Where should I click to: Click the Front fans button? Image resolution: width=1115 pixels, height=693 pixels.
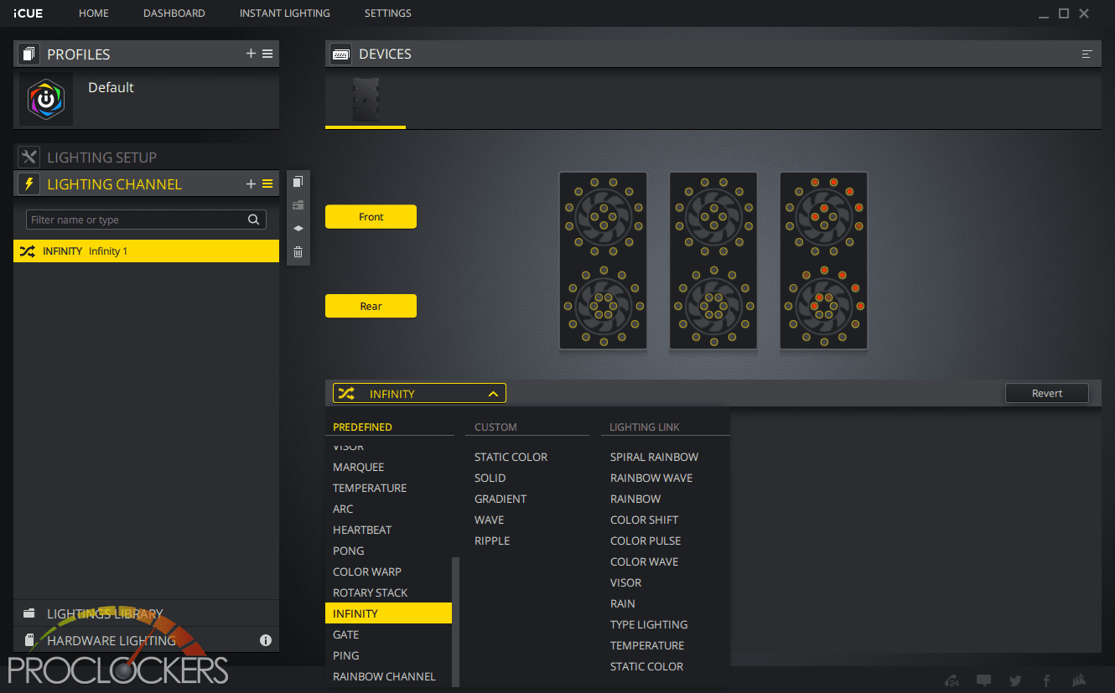(371, 216)
